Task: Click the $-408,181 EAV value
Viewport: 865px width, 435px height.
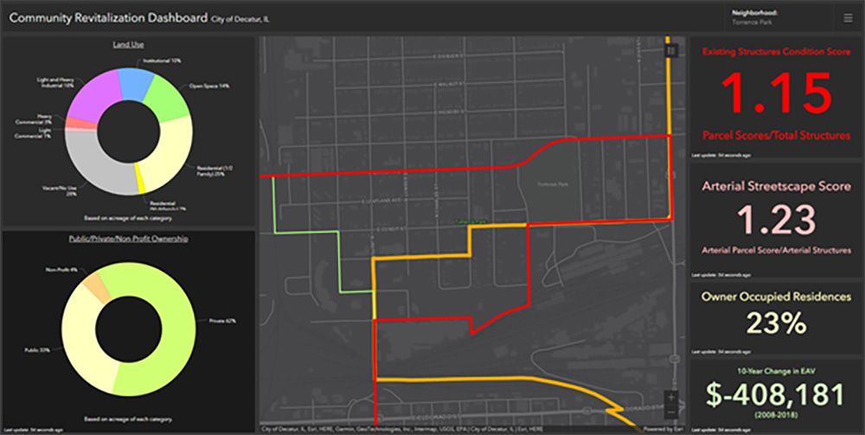Action: [775, 394]
